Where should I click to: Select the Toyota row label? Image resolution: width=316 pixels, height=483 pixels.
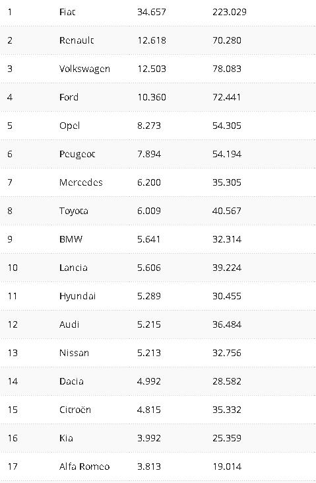point(74,211)
